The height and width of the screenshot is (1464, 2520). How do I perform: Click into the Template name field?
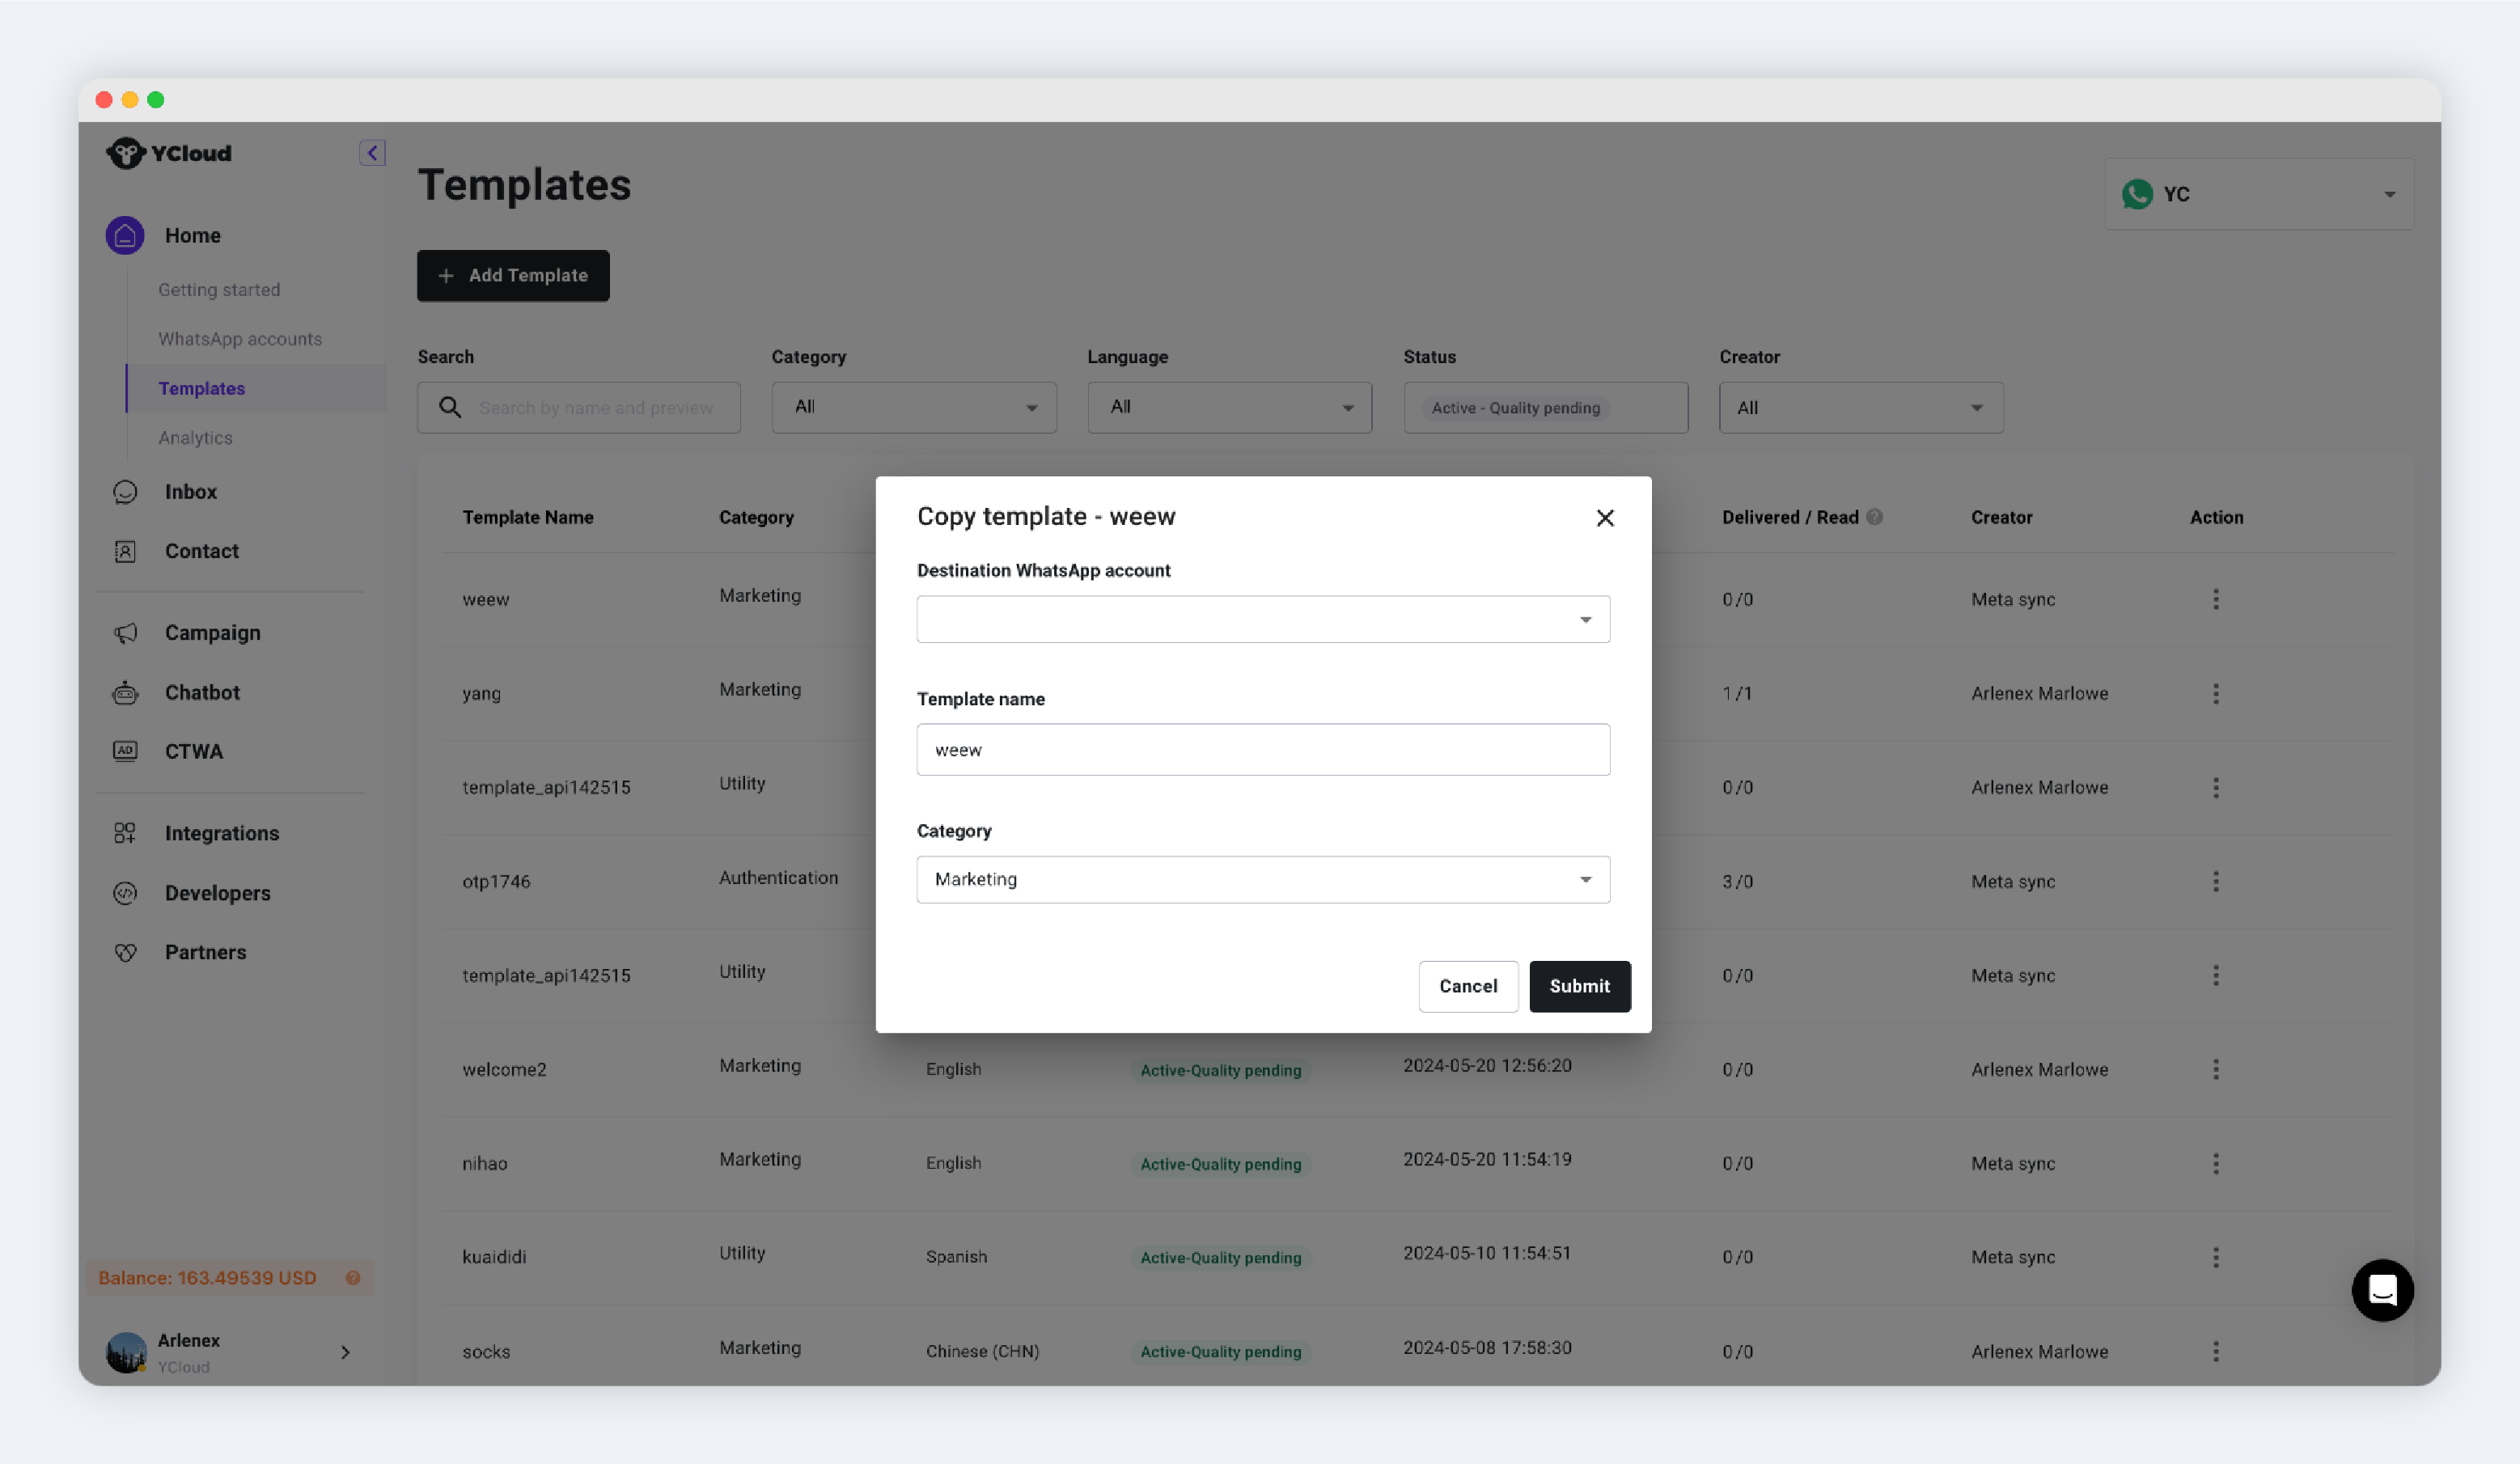click(x=1262, y=750)
